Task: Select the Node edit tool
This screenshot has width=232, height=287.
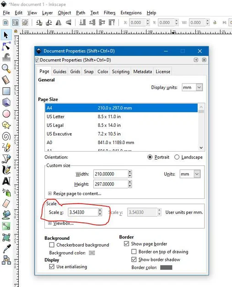Action: pos(6,46)
